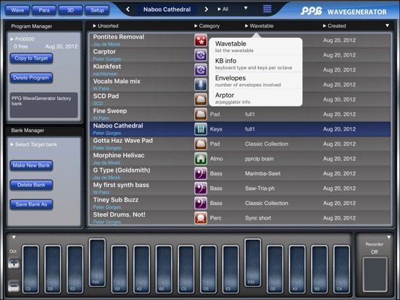Click Make New Bank button
The height and width of the screenshot is (300, 400).
tap(31, 165)
